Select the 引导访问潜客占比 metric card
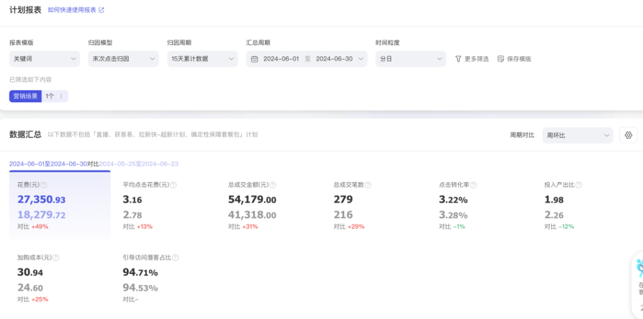The image size is (643, 319). click(165, 278)
